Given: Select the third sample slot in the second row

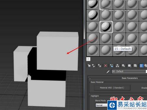Looking at the screenshot, I should pyautogui.click(x=119, y=15).
